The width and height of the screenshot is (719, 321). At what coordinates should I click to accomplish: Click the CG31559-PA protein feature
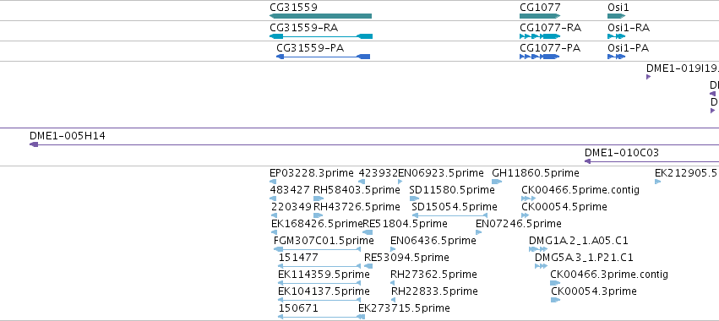(323, 57)
